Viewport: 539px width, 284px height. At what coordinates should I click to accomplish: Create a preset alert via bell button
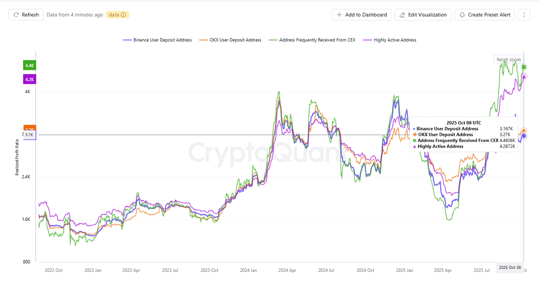485,15
